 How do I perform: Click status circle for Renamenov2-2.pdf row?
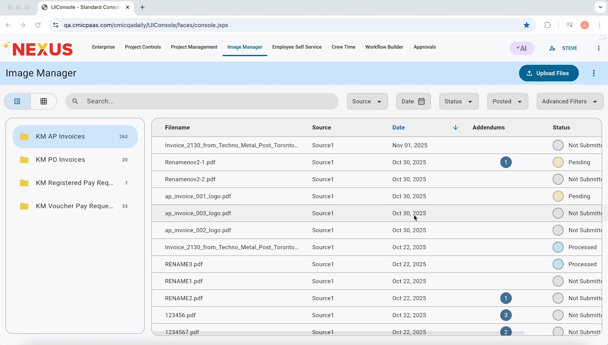(558, 179)
